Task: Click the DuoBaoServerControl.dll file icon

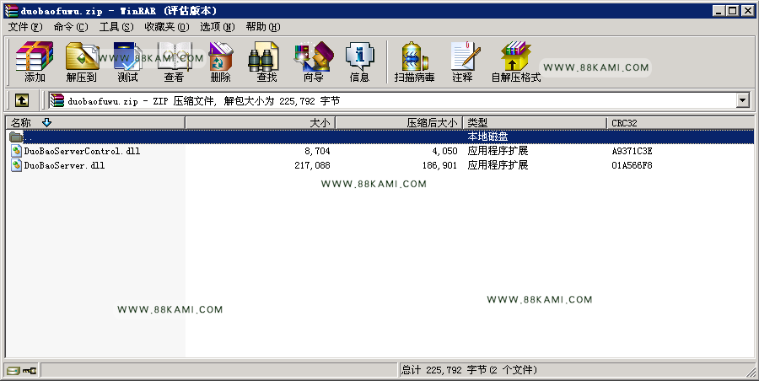Action: (x=17, y=151)
